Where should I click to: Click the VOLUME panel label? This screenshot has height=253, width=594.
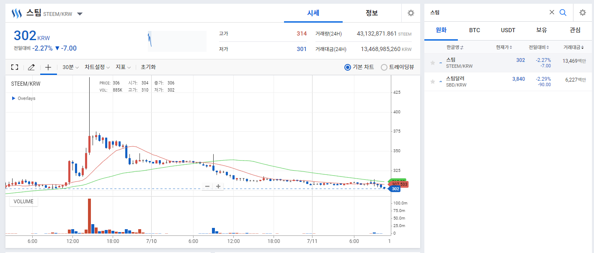pyautogui.click(x=23, y=202)
